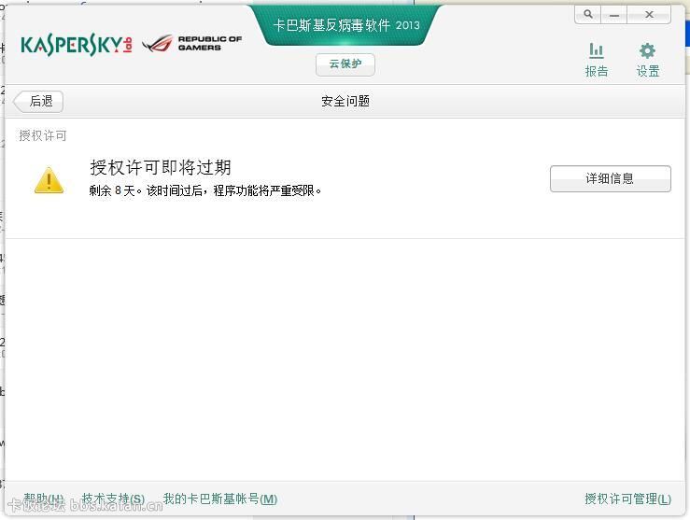Open 我的卡巴斯基帐号(M) account link

(220, 499)
